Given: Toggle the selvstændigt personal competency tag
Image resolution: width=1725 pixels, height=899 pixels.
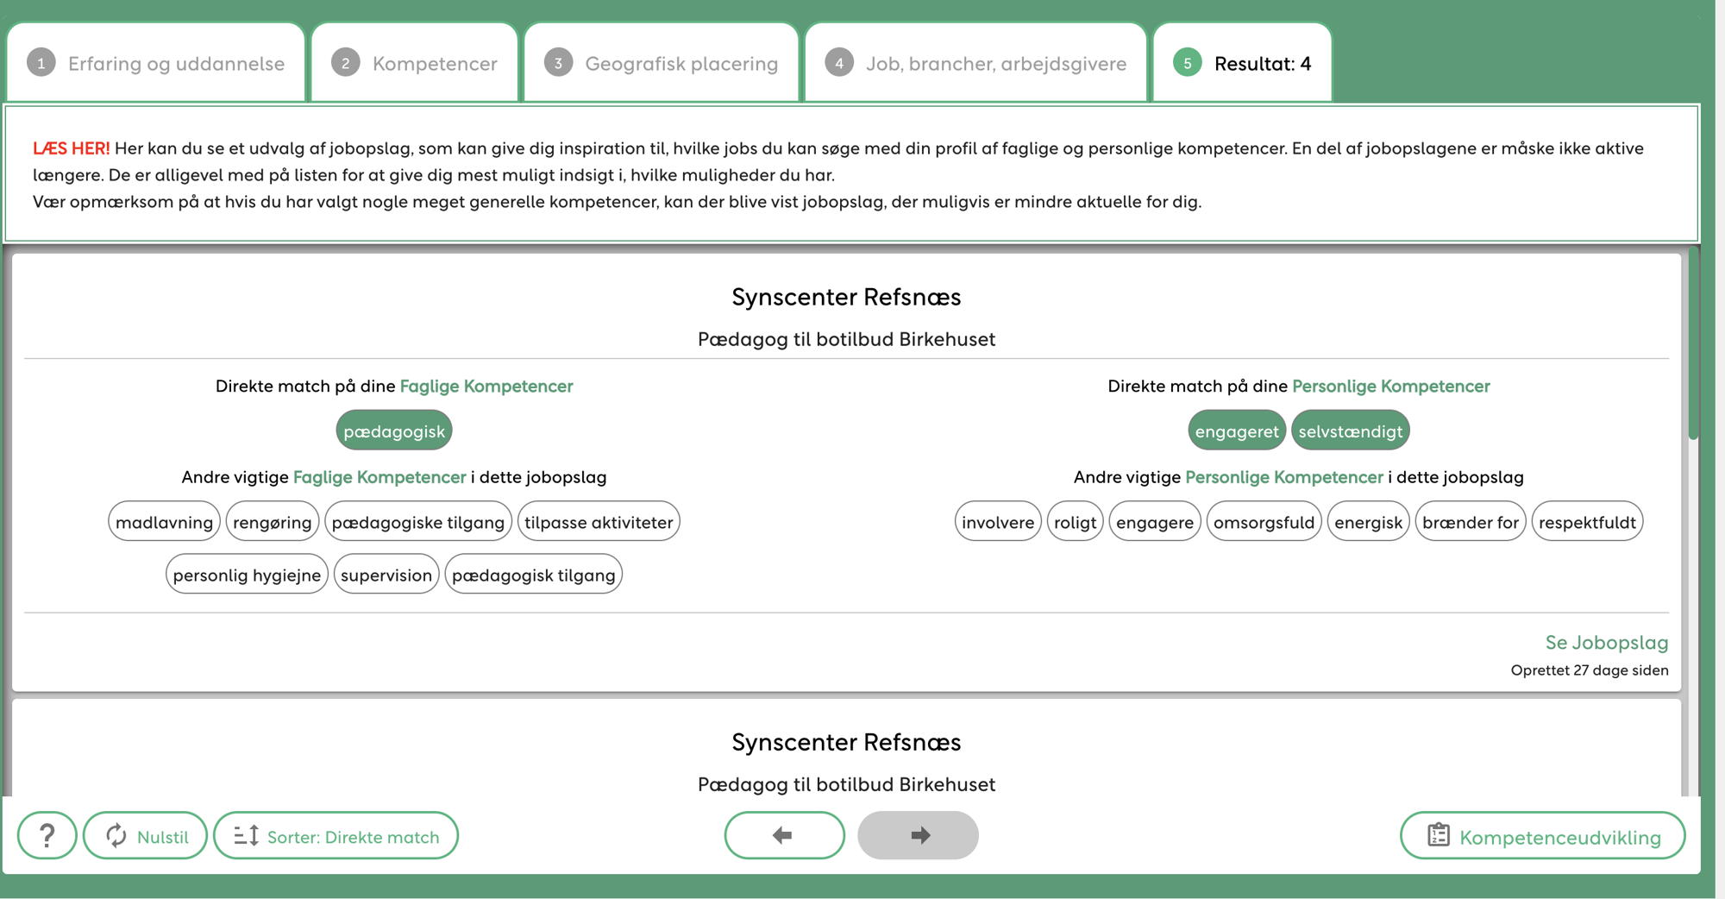Looking at the screenshot, I should coord(1350,431).
